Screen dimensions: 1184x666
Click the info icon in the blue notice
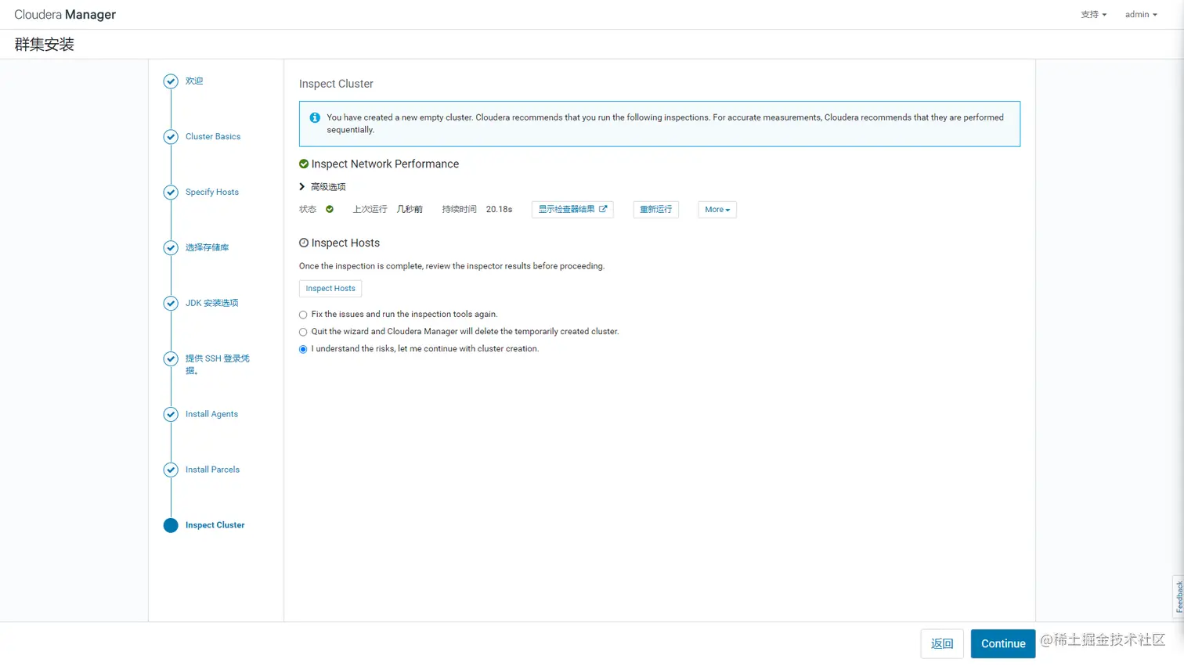click(x=315, y=117)
